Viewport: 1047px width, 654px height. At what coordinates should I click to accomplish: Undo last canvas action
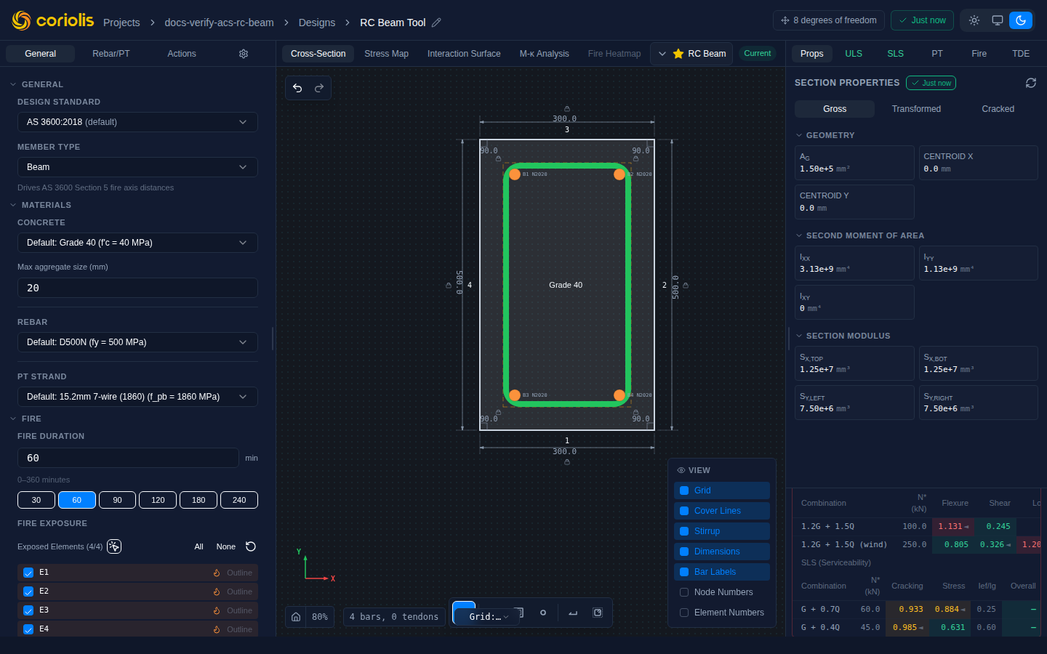click(x=297, y=88)
